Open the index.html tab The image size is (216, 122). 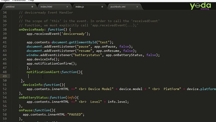click(x=46, y=7)
